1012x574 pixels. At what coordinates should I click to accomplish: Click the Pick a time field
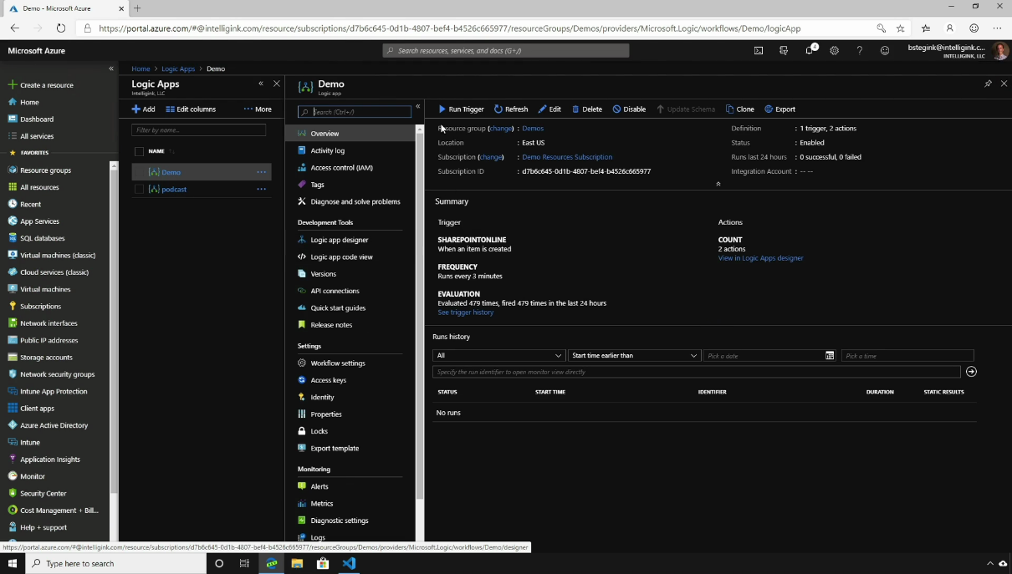point(907,355)
